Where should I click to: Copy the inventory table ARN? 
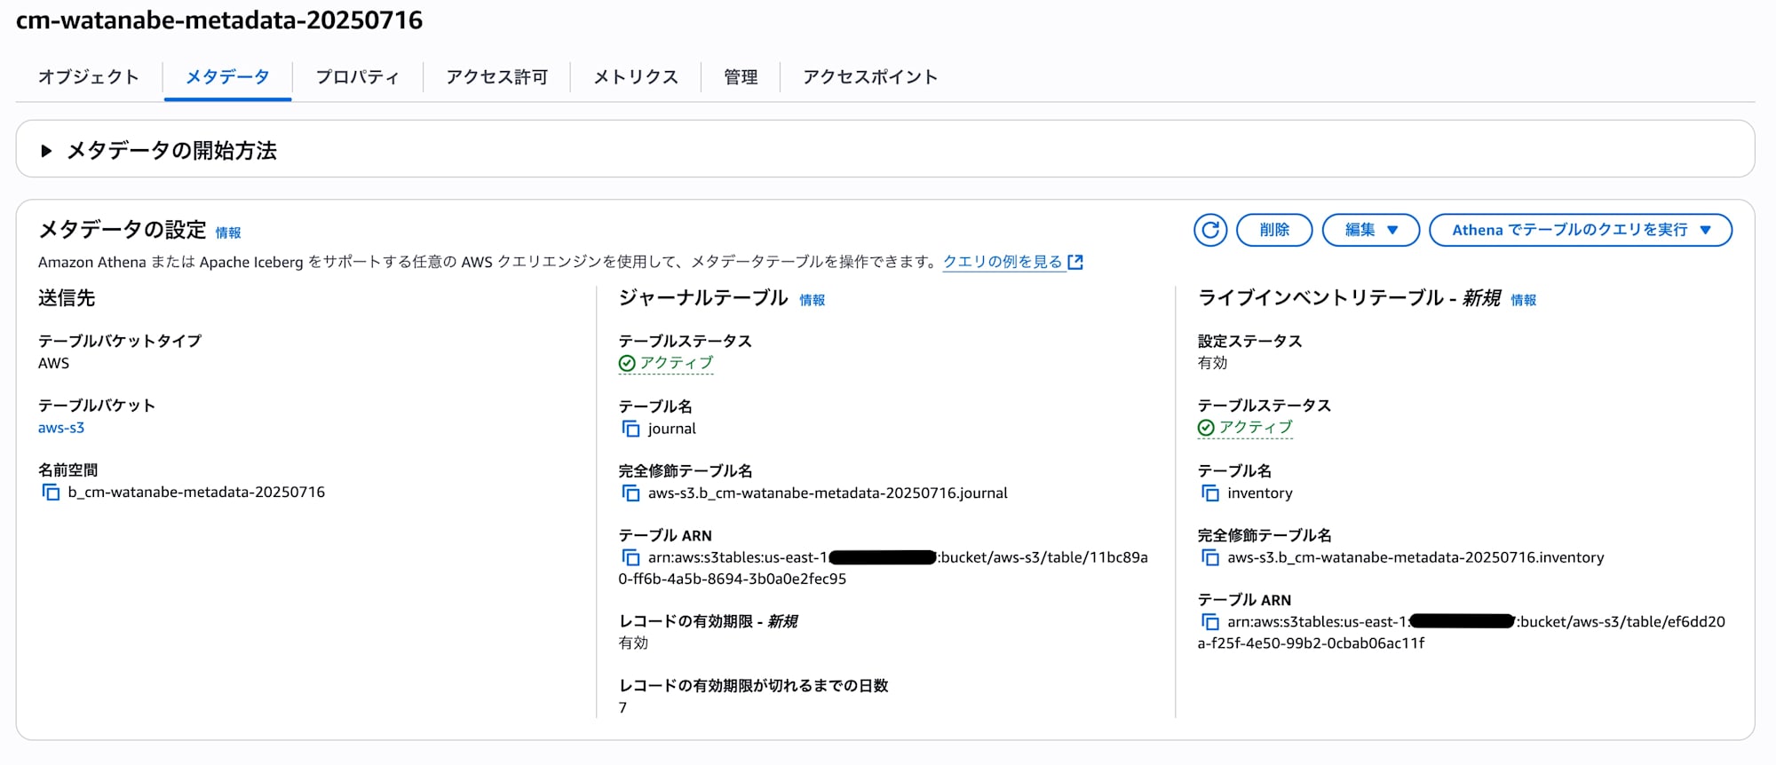1209,622
